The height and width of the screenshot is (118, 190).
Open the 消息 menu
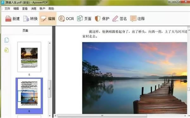tap(34, 9)
